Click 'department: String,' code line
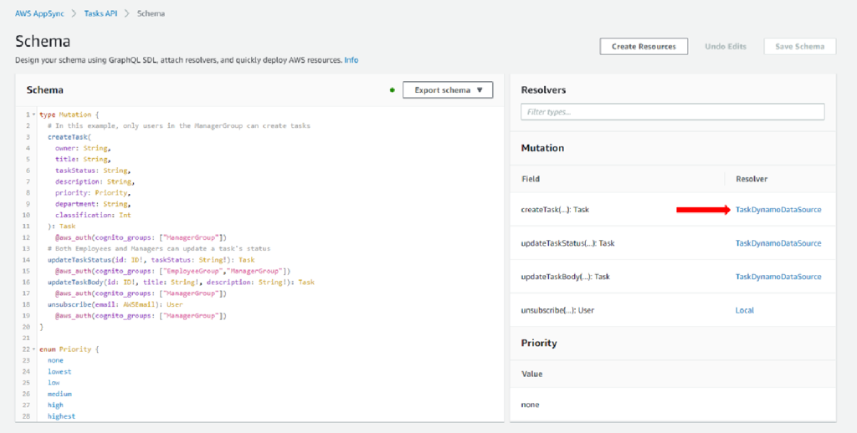Screen dimensions: 857x433 point(93,204)
